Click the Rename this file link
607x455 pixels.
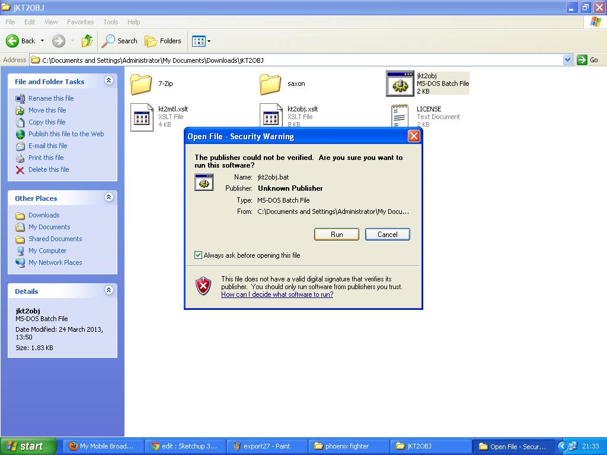pos(51,98)
